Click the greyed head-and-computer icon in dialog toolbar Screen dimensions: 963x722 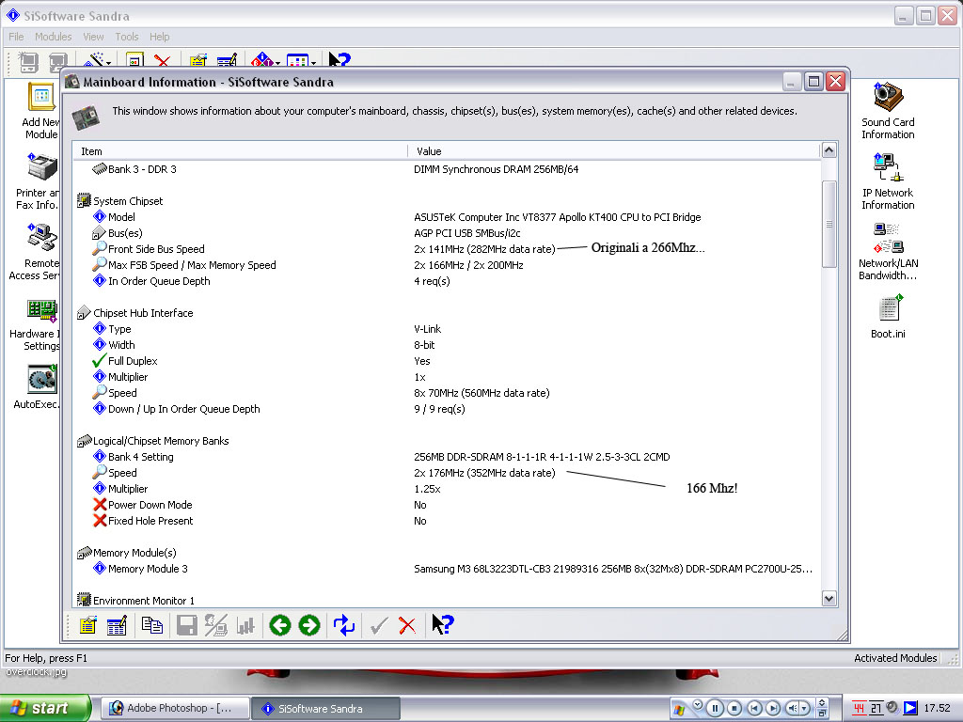click(215, 625)
